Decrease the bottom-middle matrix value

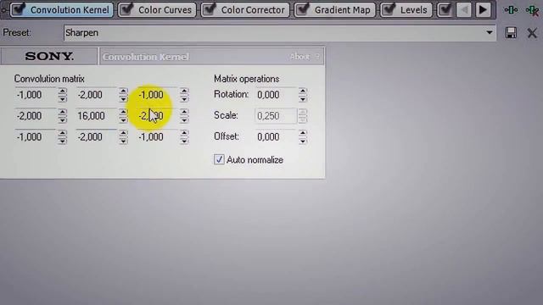coord(123,141)
